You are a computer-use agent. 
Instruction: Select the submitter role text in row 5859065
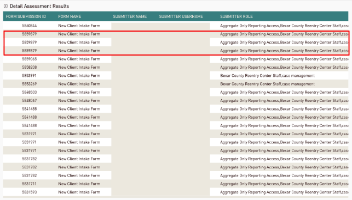[284, 59]
